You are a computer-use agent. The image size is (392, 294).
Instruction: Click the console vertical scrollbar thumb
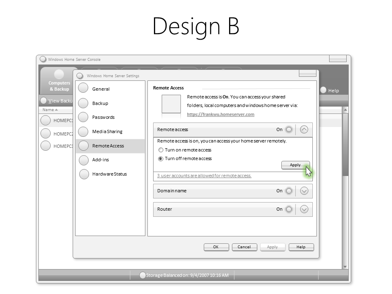tap(345, 145)
